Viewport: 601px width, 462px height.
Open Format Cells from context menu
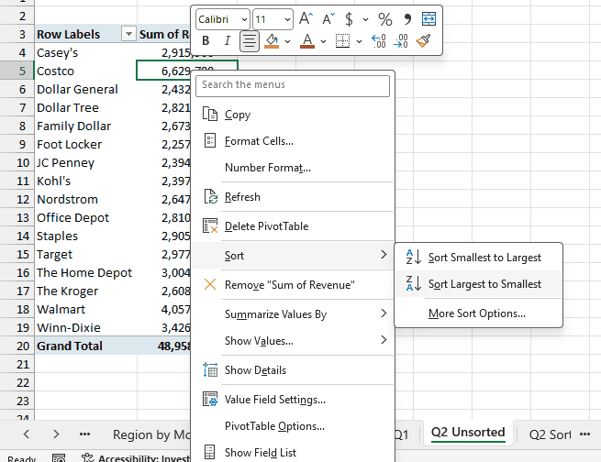pyautogui.click(x=293, y=141)
